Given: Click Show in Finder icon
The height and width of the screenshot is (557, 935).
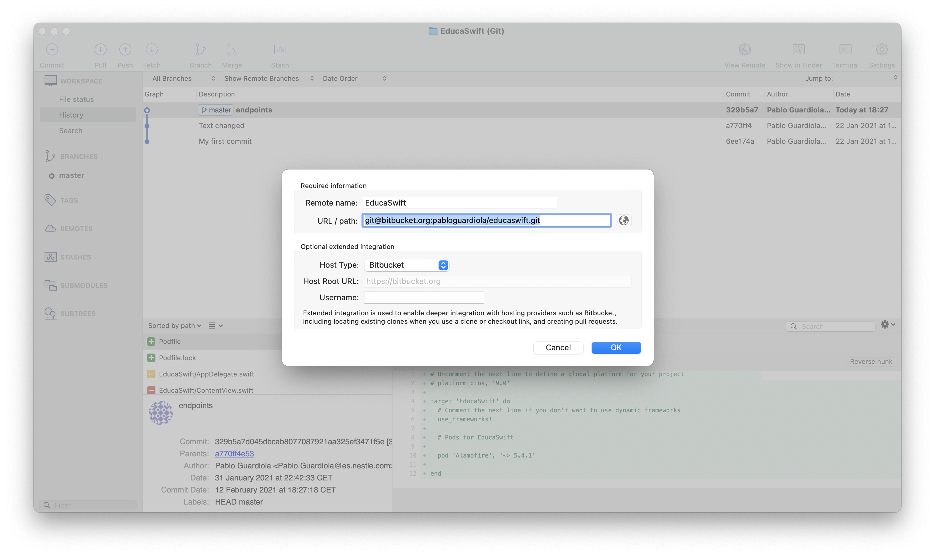Looking at the screenshot, I should tap(799, 49).
